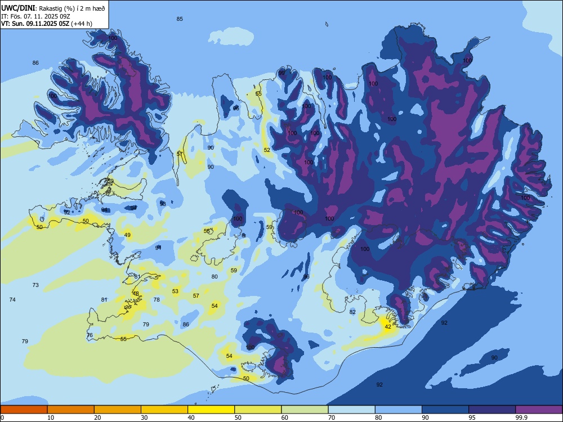
Task: Select the amber 30–40 legend swatch
Action: [164, 410]
